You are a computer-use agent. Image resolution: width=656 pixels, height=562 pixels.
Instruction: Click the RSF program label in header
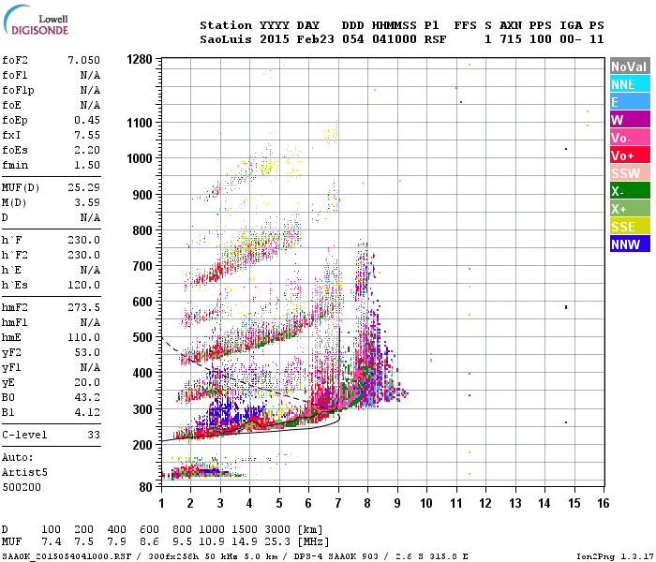(435, 39)
